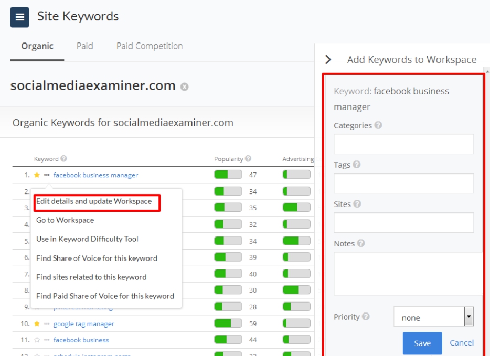Click the Advertising column header
Viewport: 490px width, 356px height.
point(298,159)
